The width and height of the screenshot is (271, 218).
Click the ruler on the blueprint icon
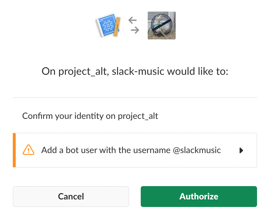(x=117, y=27)
